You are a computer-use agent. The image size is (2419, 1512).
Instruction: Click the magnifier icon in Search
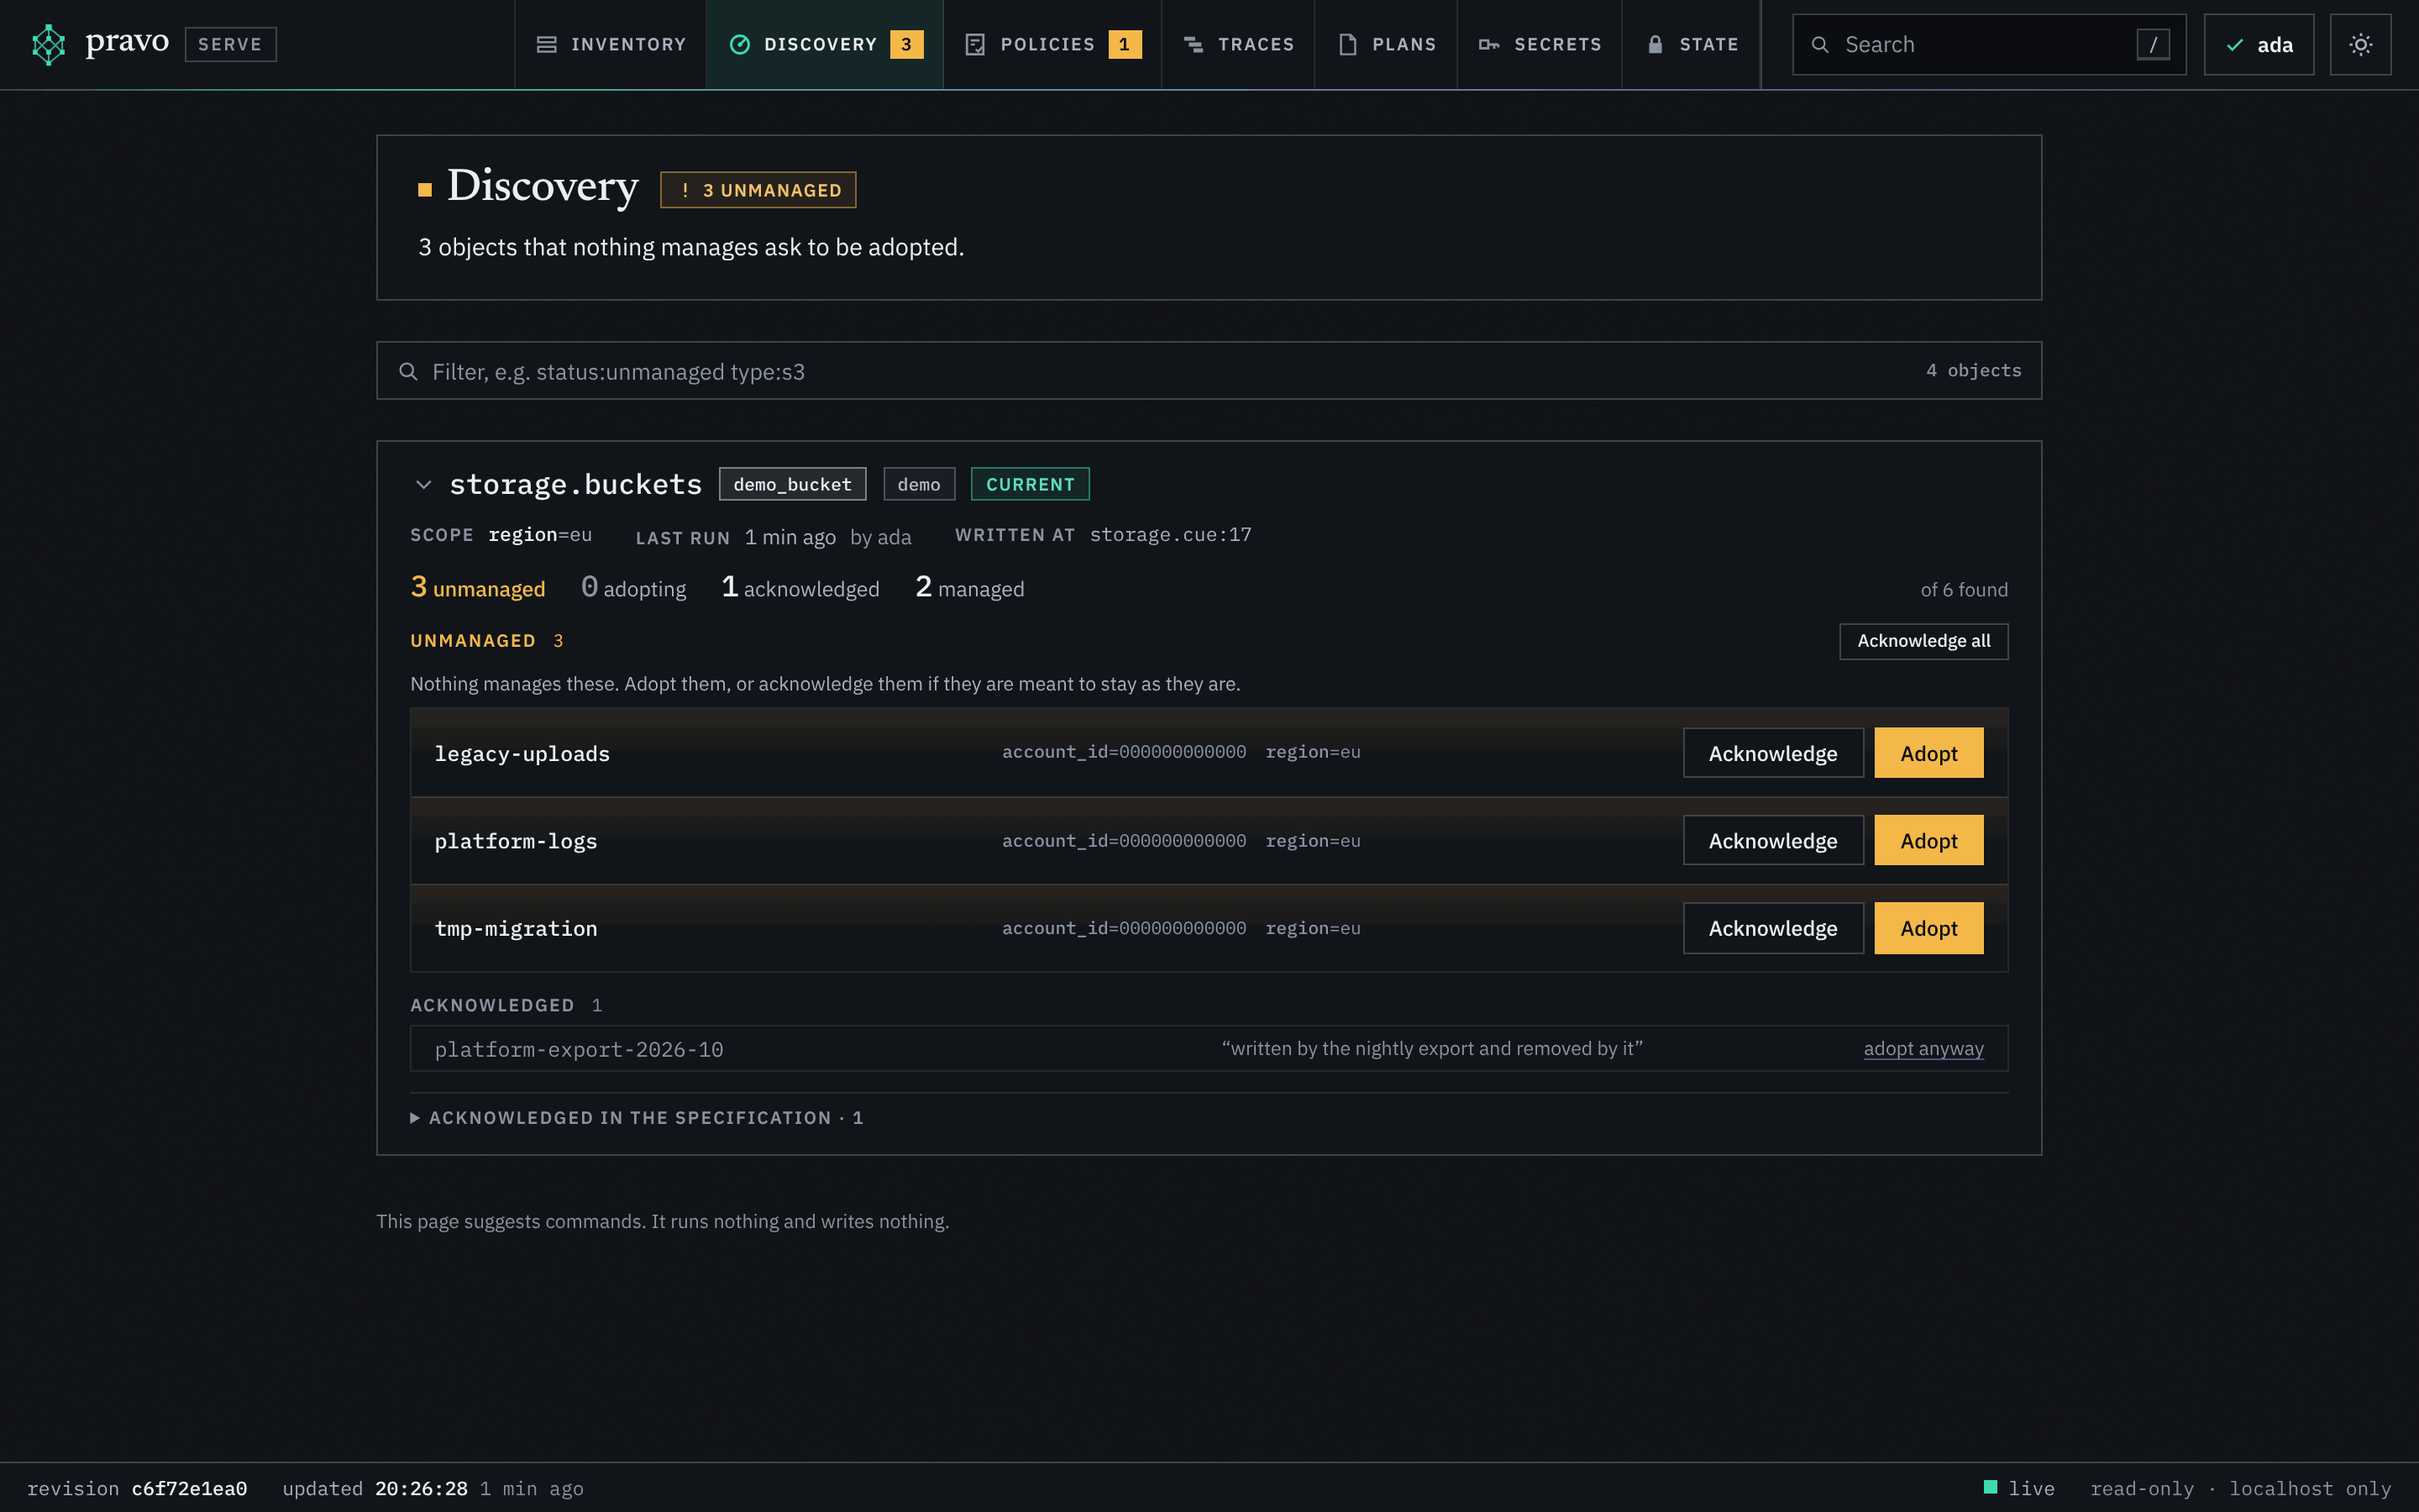point(1820,44)
